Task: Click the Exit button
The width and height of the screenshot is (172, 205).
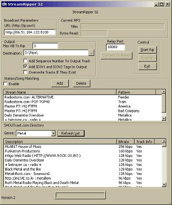Action: [x=147, y=66]
